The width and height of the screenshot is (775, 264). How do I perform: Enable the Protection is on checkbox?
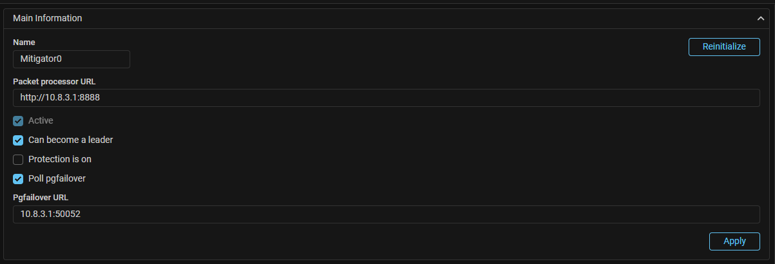pos(18,160)
